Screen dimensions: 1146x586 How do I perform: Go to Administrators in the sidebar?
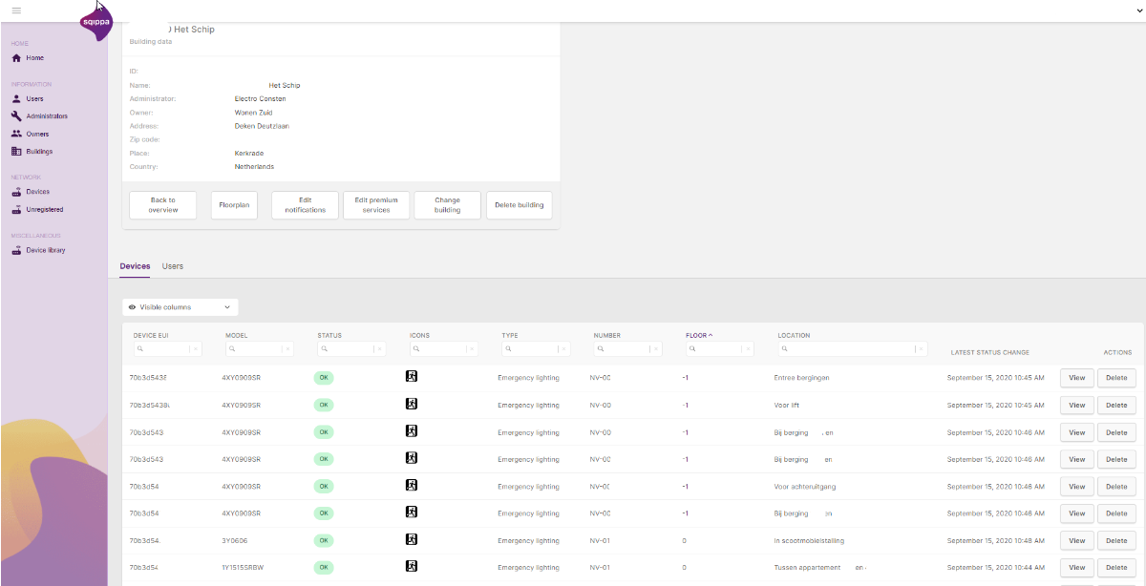[x=46, y=116]
